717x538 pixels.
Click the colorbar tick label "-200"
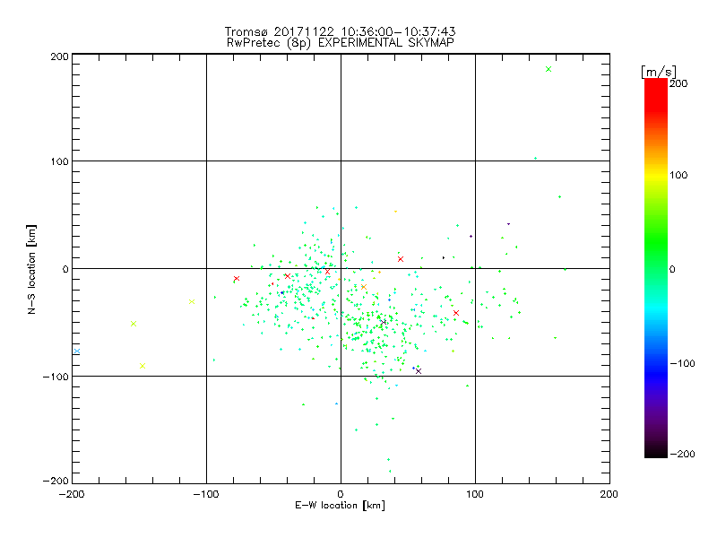tap(682, 455)
